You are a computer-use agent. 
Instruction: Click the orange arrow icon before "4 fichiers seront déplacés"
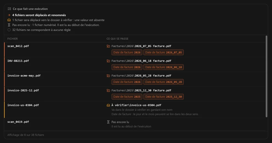(x=9, y=15)
